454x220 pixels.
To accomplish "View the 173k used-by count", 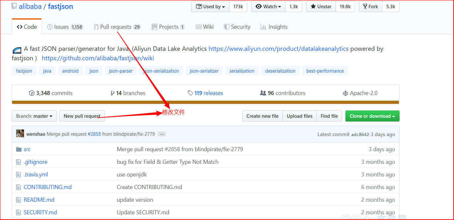I will point(238,7).
